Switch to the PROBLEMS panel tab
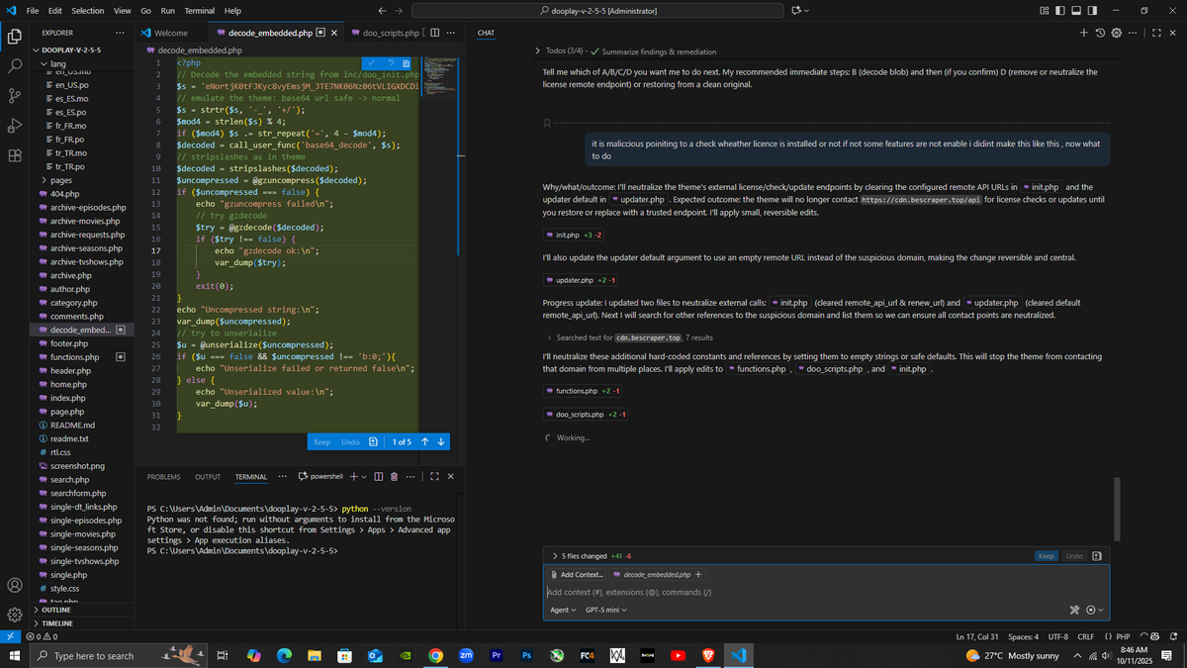 (x=163, y=477)
